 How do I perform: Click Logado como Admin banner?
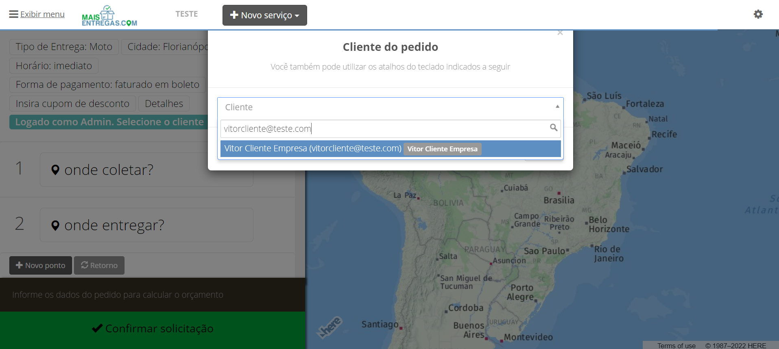(x=109, y=122)
